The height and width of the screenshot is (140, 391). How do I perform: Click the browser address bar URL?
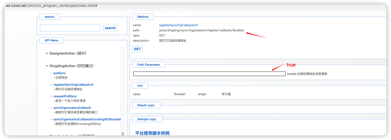pos(52,5)
